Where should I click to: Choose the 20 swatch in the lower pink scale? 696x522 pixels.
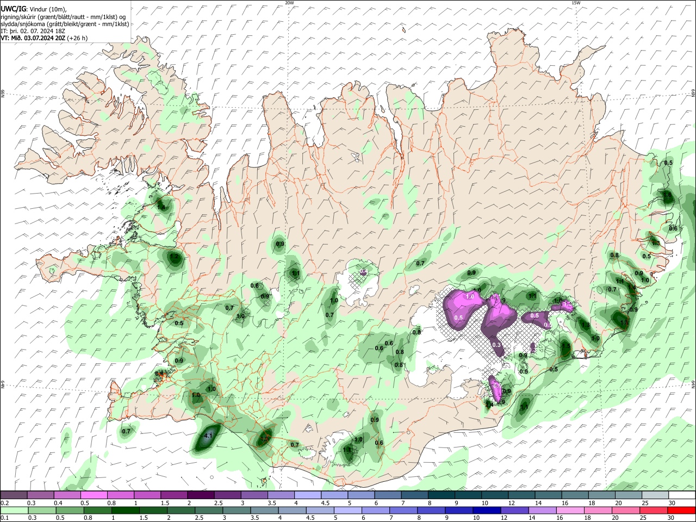pos(626,510)
